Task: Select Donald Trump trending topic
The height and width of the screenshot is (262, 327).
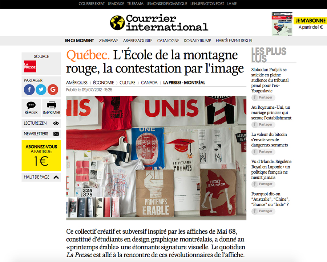Action: click(197, 41)
